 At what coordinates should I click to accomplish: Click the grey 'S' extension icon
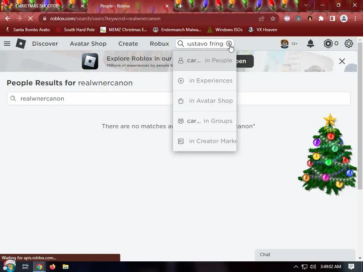(x=298, y=18)
